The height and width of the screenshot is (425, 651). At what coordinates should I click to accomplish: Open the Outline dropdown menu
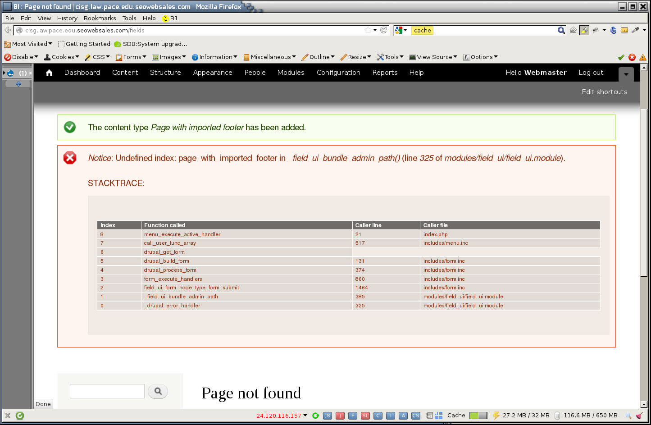pyautogui.click(x=318, y=57)
